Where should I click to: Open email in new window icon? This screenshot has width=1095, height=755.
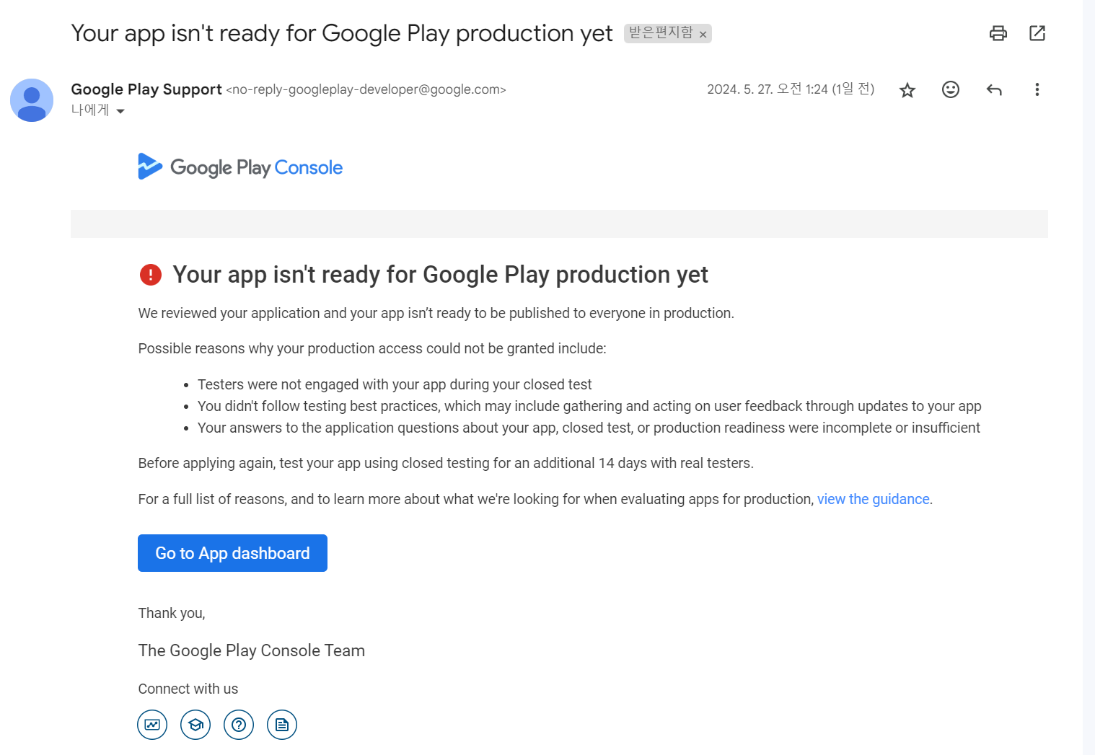pos(1037,33)
